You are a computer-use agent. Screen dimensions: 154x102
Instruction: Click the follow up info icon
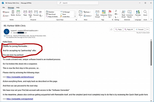pos(5,36)
